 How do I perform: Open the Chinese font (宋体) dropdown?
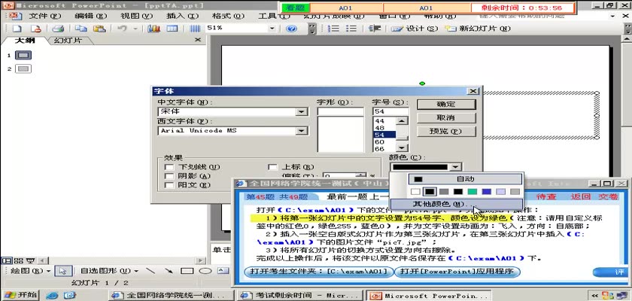(302, 111)
